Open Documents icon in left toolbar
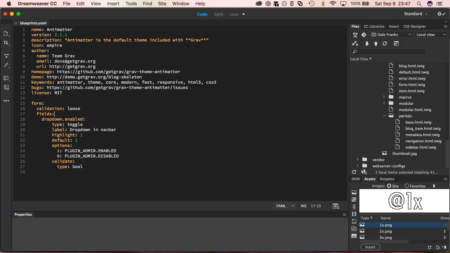The width and height of the screenshot is (450, 253). (6, 34)
